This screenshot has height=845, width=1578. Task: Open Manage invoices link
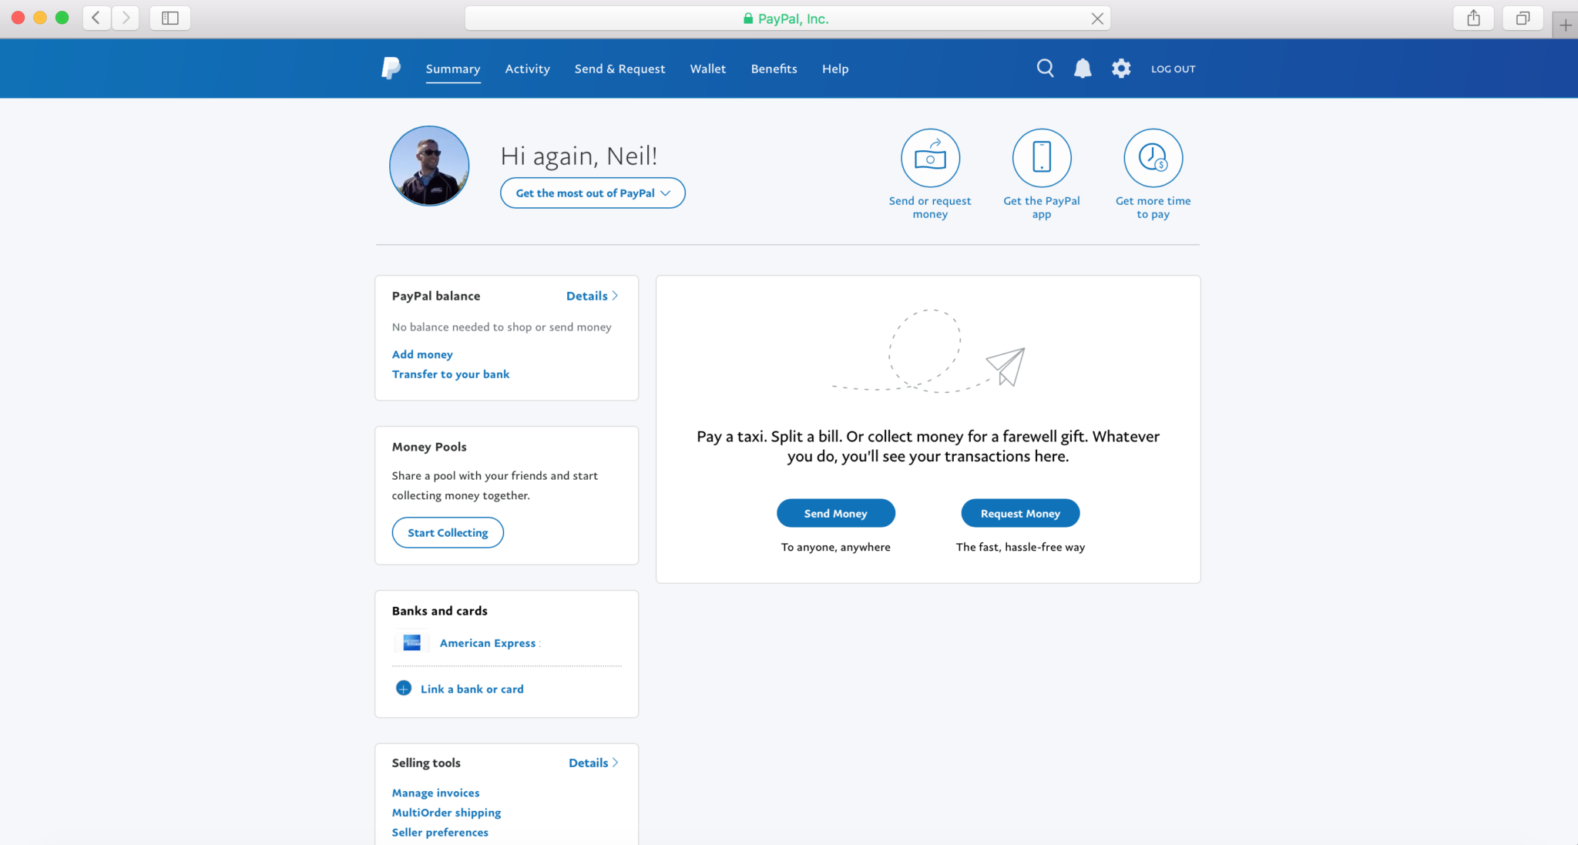[435, 793]
